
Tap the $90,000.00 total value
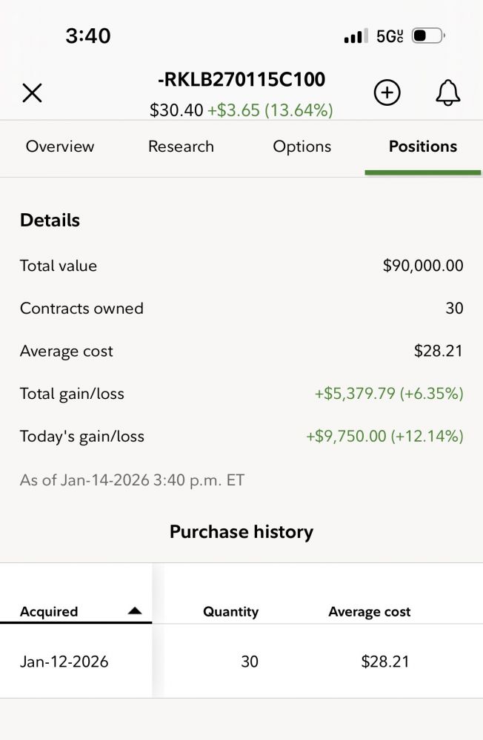click(423, 266)
